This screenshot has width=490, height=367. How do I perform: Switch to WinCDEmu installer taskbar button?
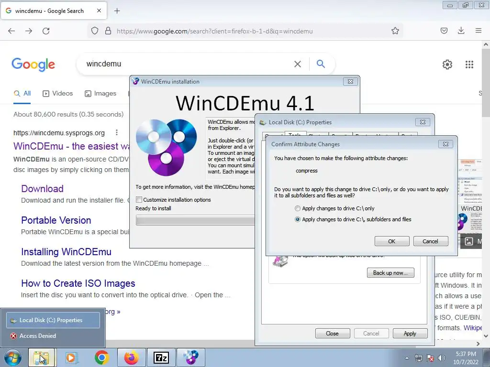[x=190, y=357]
